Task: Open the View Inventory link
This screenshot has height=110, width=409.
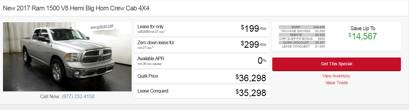Action: point(336,76)
